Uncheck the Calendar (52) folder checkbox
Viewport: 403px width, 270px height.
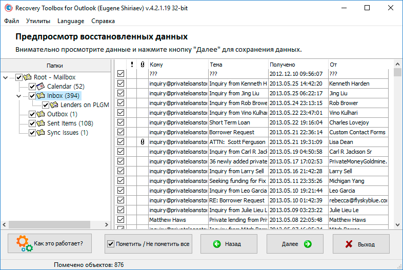[x=32, y=86]
